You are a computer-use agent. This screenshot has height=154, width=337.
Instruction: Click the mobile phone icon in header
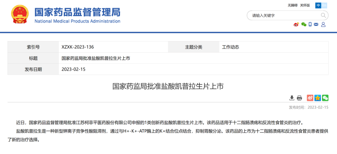(310, 25)
